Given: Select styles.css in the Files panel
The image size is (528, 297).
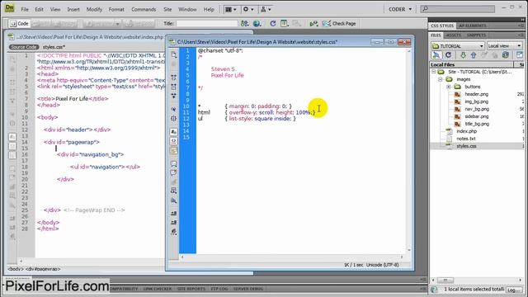Looking at the screenshot, I should (466, 146).
